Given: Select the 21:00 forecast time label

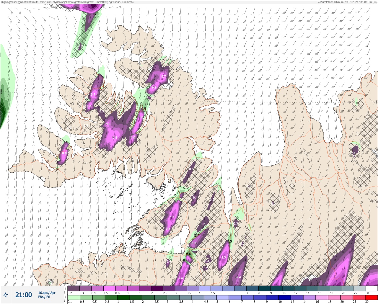Looking at the screenshot, I should (x=24, y=295).
